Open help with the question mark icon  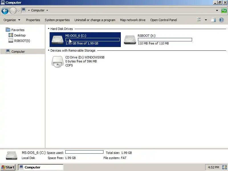click(x=221, y=20)
